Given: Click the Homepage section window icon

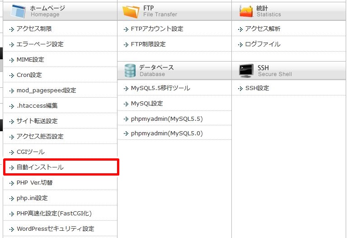Looking at the screenshot, I should tap(18, 11).
